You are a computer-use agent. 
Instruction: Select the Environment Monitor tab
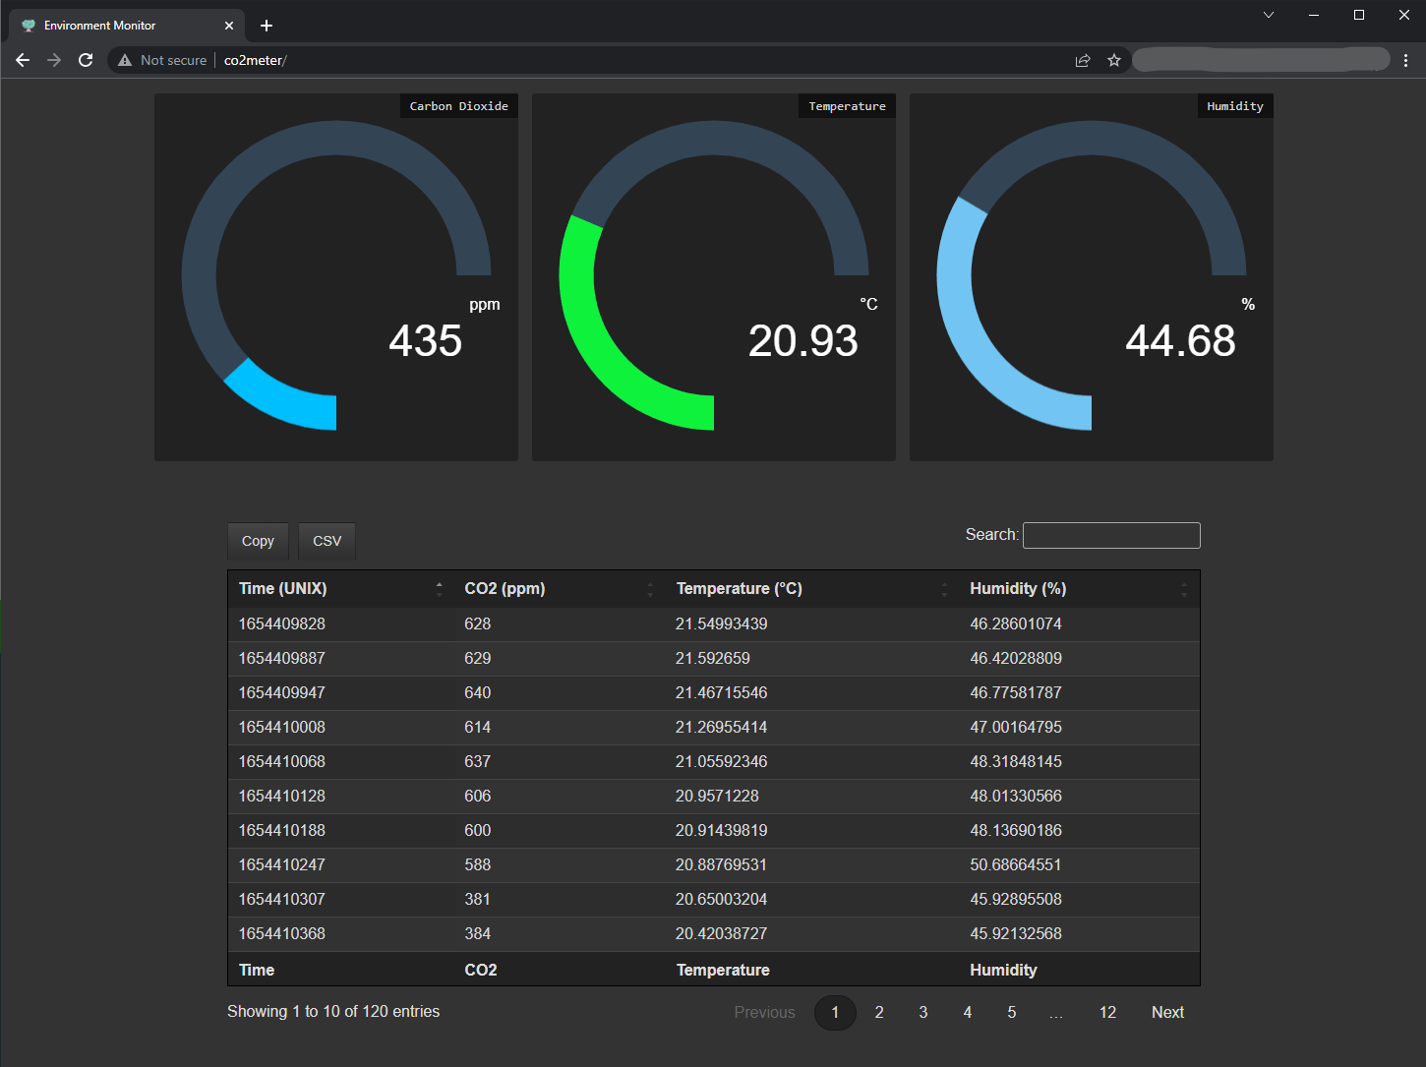[x=128, y=26]
